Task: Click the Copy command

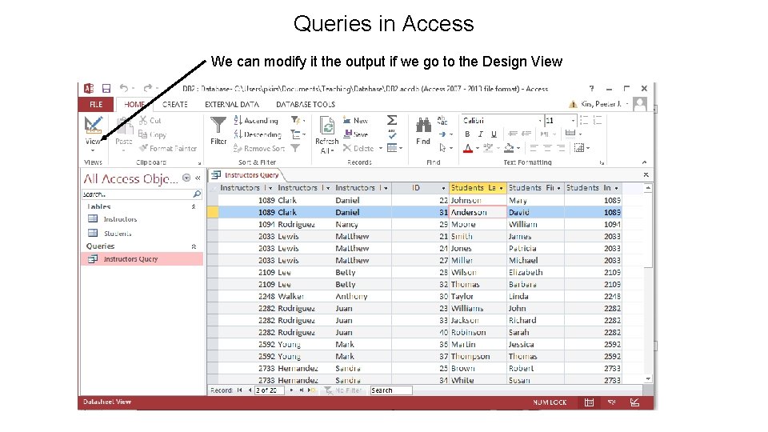Action: click(x=152, y=134)
